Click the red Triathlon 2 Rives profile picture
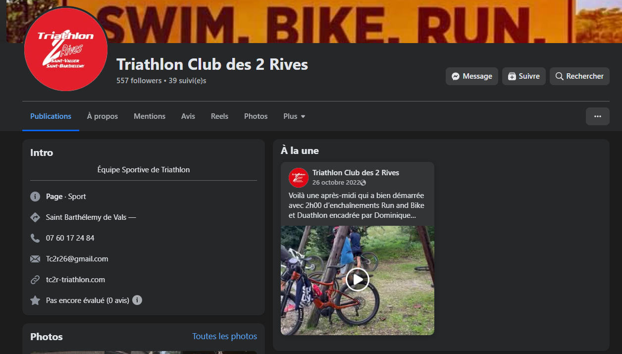 tap(66, 49)
